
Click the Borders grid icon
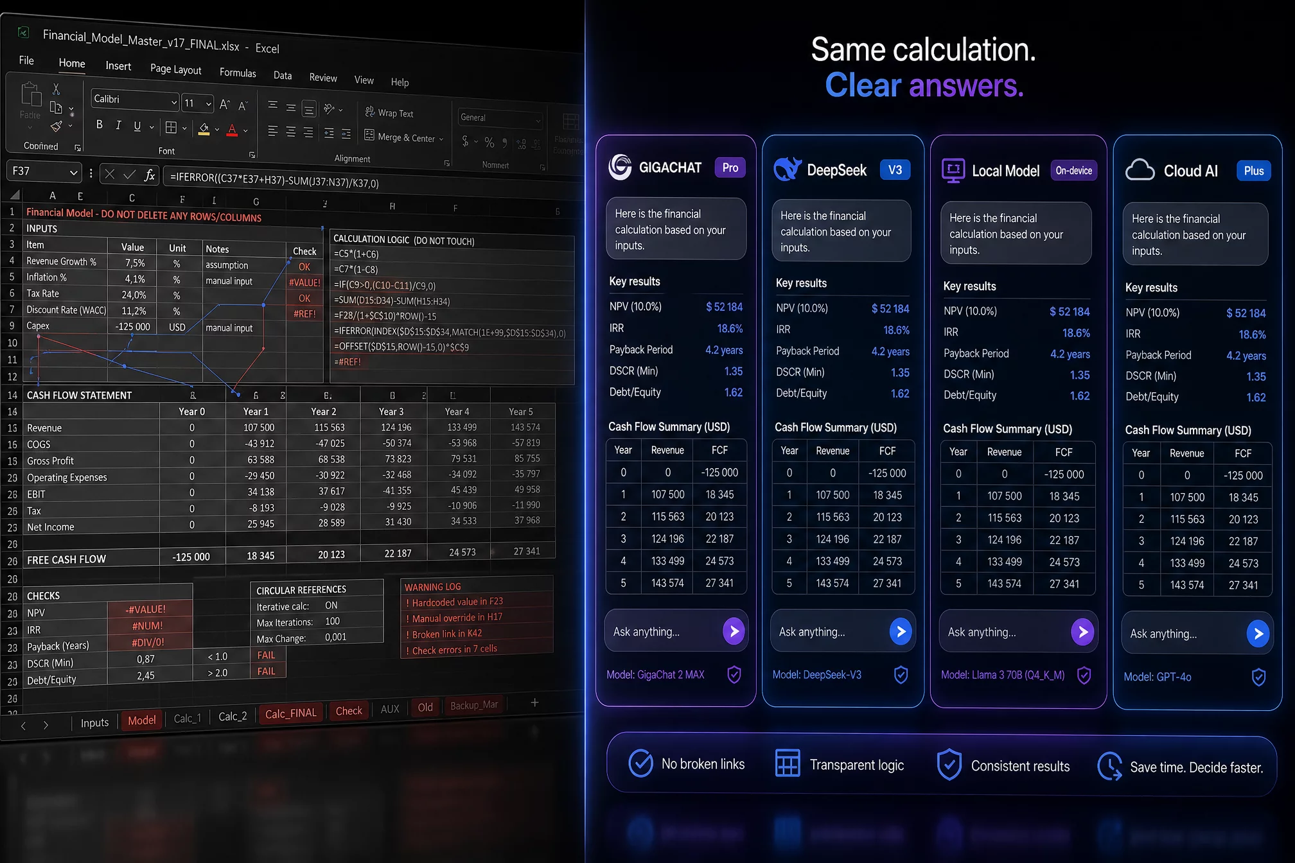[x=171, y=127]
